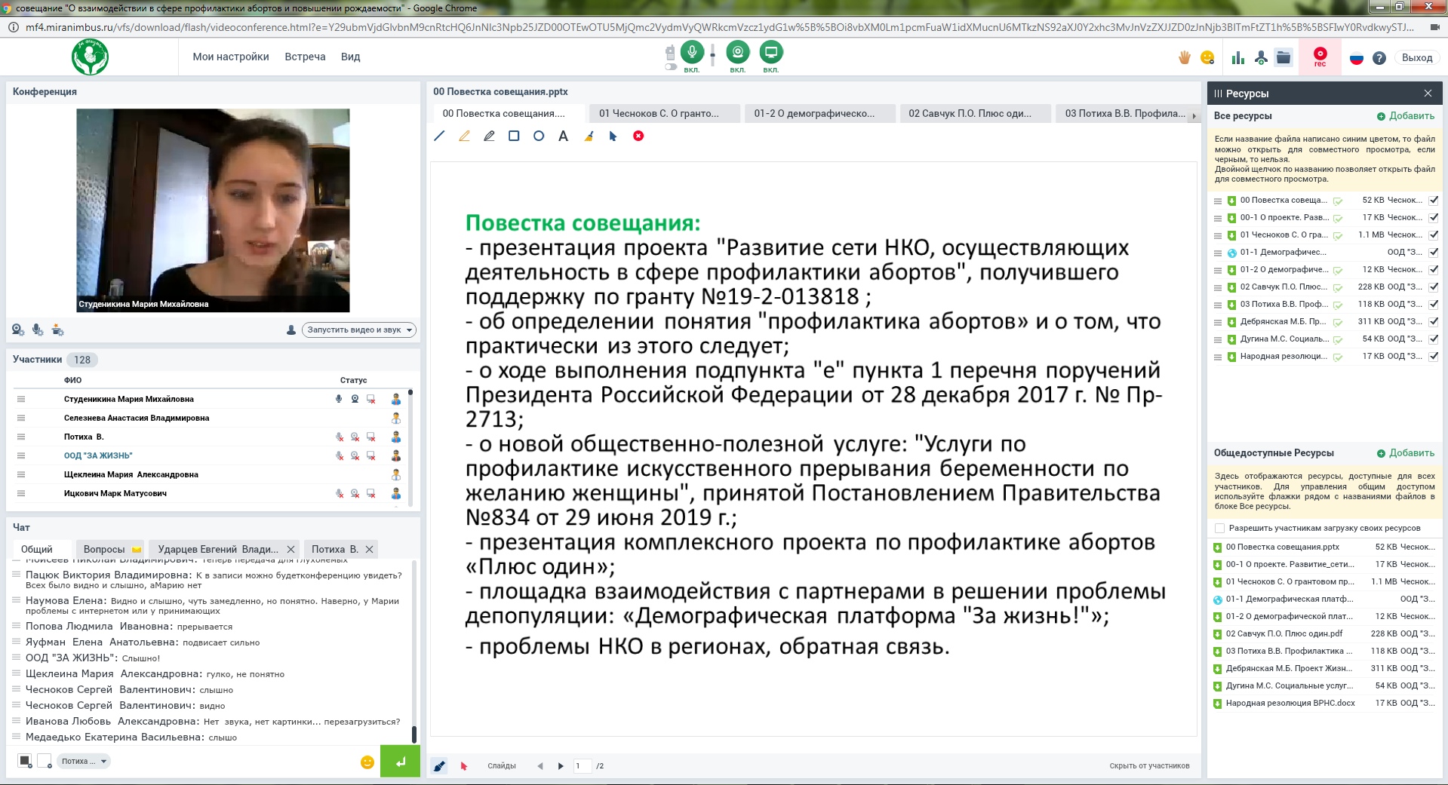Open the chat recipient Потиха dropdown
Screen dimensions: 1448x785
tap(85, 761)
